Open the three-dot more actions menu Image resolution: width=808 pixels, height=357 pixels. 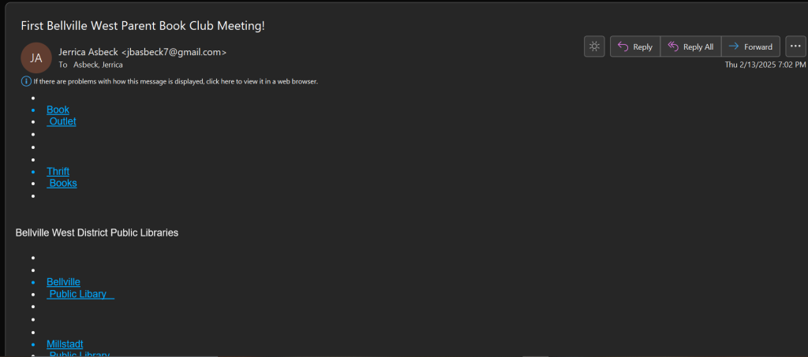point(795,46)
